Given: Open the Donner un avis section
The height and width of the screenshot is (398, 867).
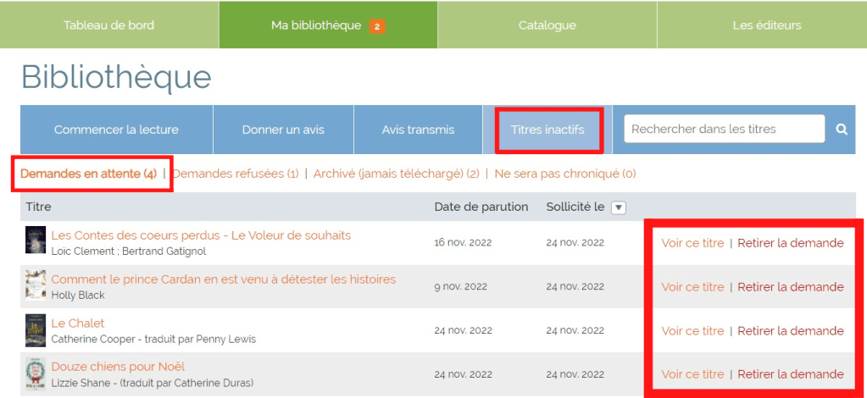Looking at the screenshot, I should pos(283,130).
